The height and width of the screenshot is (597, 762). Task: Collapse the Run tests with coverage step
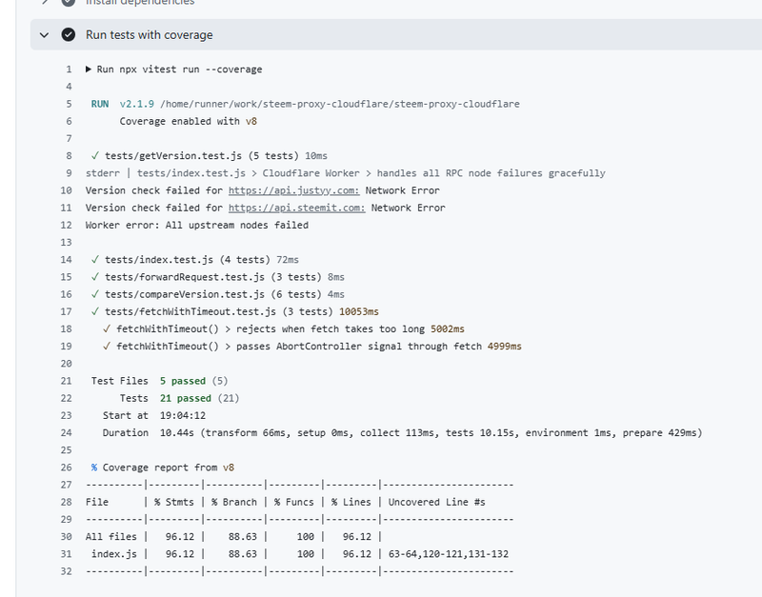click(44, 35)
